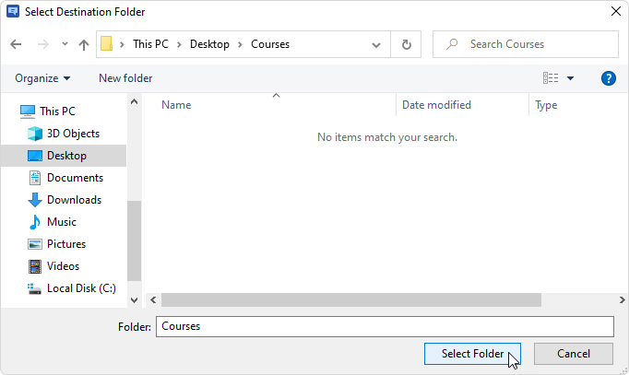Refresh the Courses folder view
The width and height of the screenshot is (629, 375).
(x=406, y=44)
